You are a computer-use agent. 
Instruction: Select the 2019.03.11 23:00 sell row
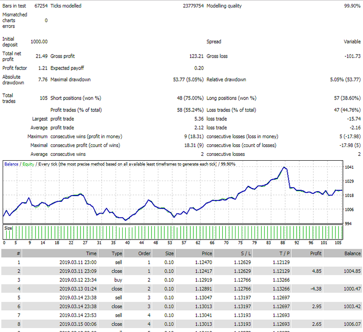pos(181,262)
